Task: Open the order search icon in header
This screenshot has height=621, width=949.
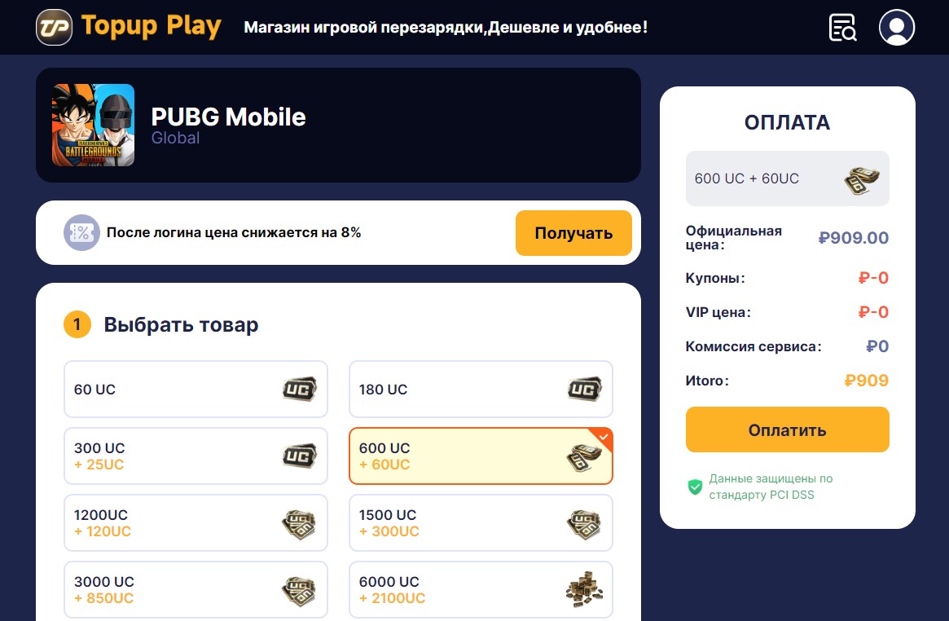Action: (x=842, y=27)
